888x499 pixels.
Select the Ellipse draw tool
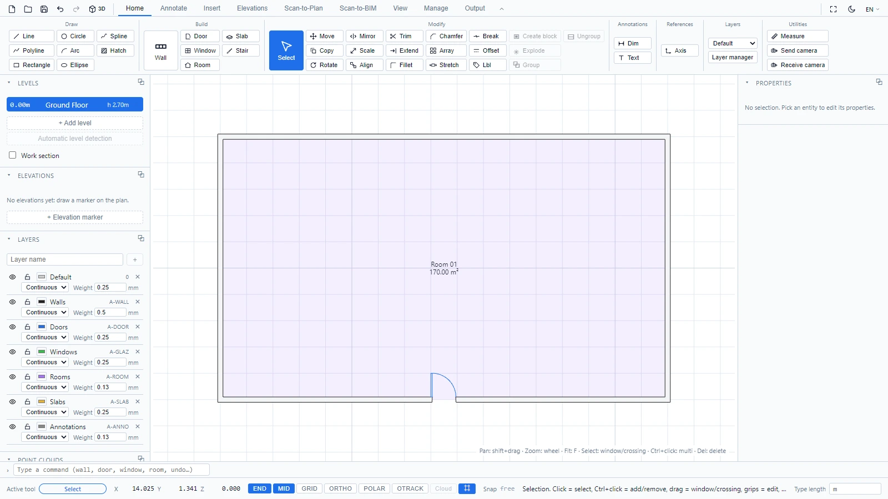75,65
